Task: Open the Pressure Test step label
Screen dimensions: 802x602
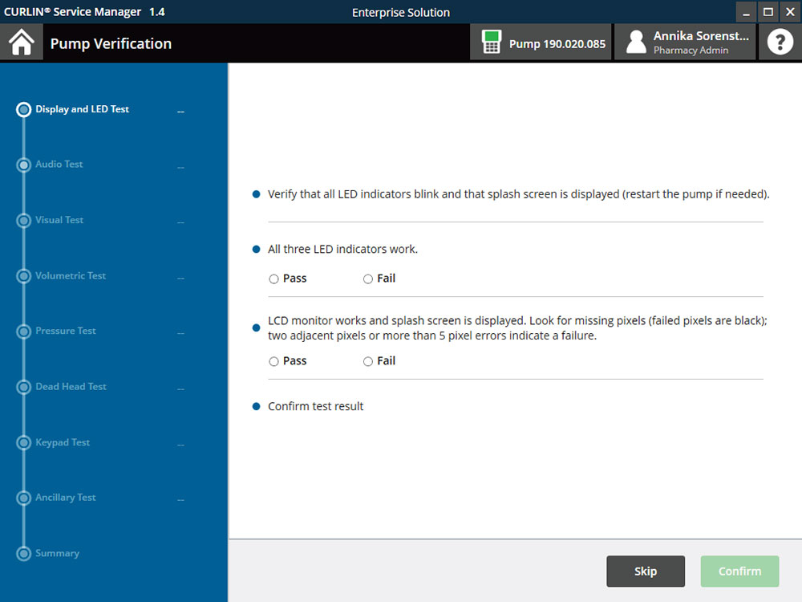Action: pyautogui.click(x=66, y=332)
